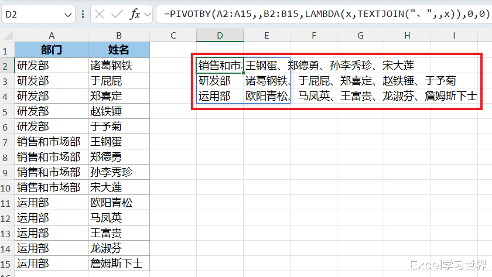Select row 12 header
This screenshot has width=492, height=277.
pyautogui.click(x=6, y=218)
